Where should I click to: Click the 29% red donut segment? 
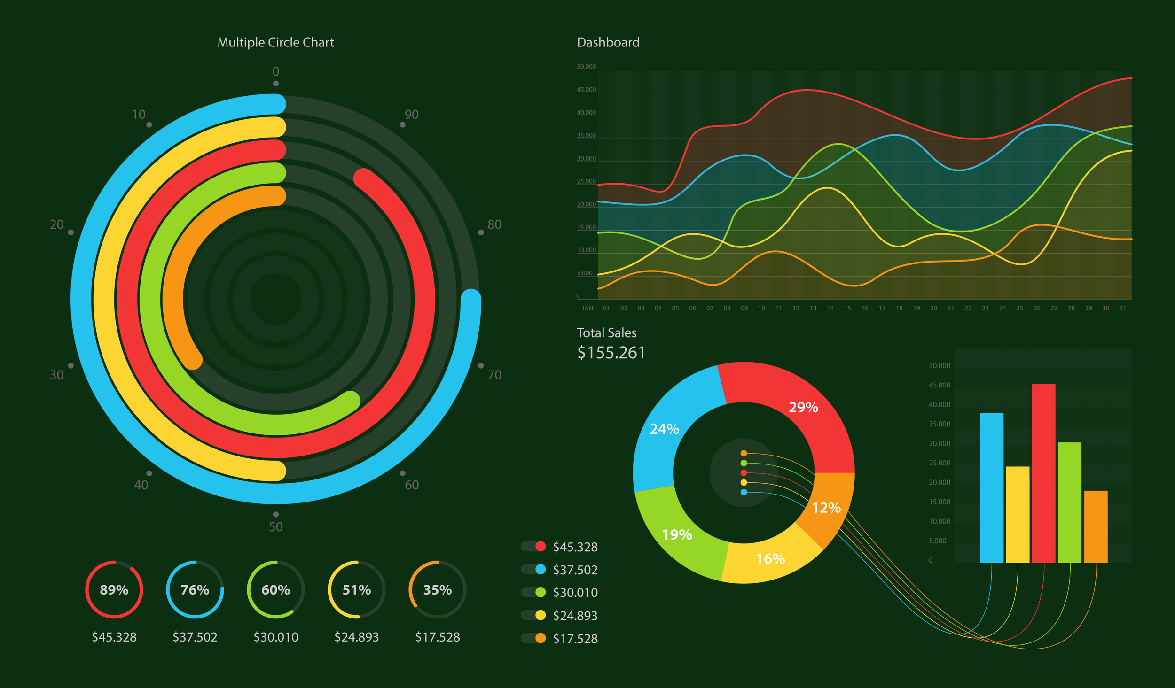[804, 408]
